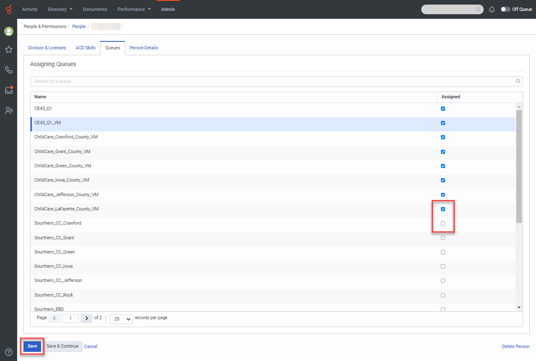Viewport: 536px width, 361px height.
Task: Select the Southern_CC_Rock row name
Action: [x=54, y=295]
